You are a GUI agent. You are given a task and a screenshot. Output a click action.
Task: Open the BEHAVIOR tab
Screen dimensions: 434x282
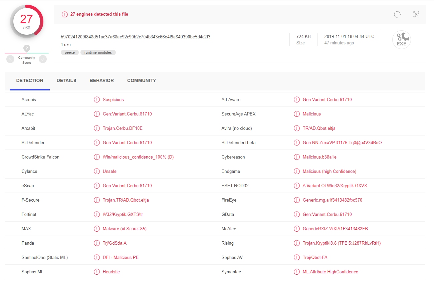click(102, 80)
